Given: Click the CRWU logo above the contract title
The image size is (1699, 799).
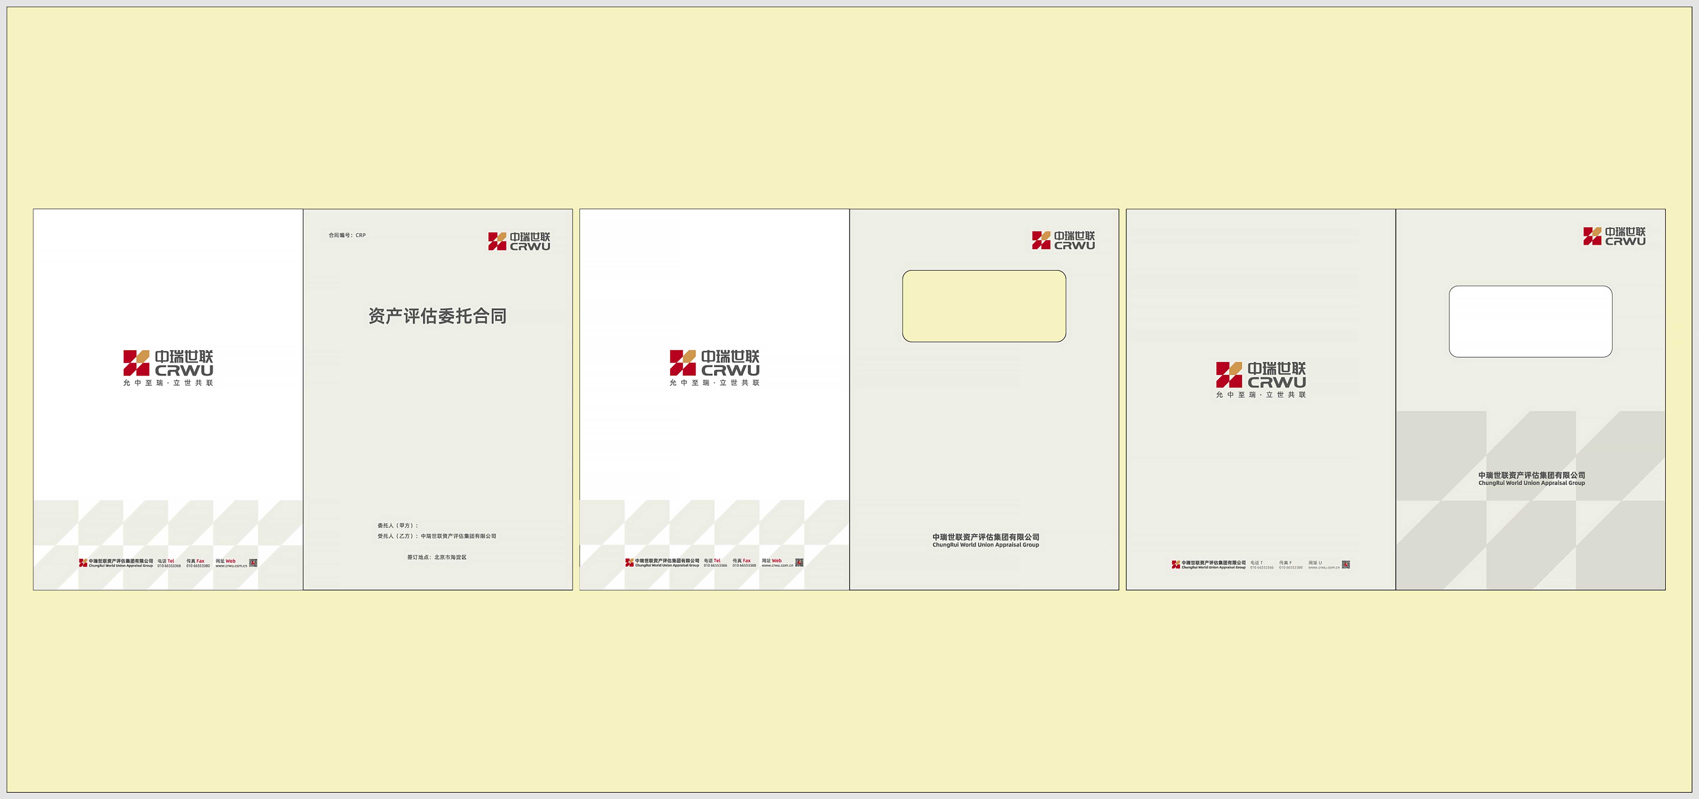Looking at the screenshot, I should point(519,241).
